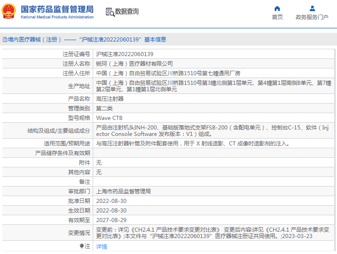Open the 数据查询 search icon
The height and width of the screenshot is (254, 337).
click(x=110, y=12)
